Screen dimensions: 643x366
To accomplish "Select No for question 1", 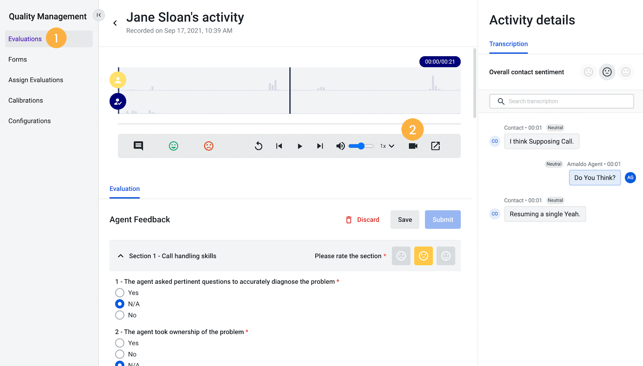I will coord(120,315).
